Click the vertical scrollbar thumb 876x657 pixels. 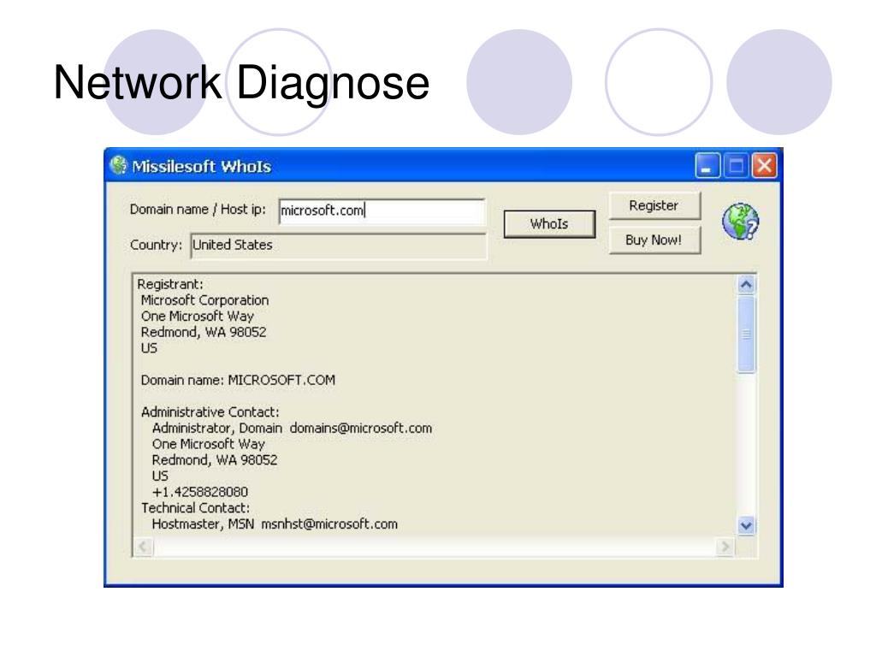tap(746, 334)
